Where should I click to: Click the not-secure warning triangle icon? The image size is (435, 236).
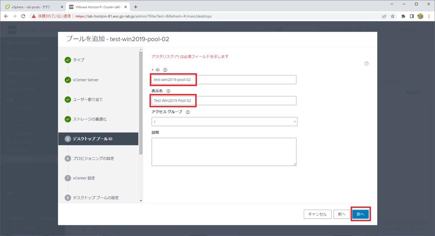pos(34,16)
